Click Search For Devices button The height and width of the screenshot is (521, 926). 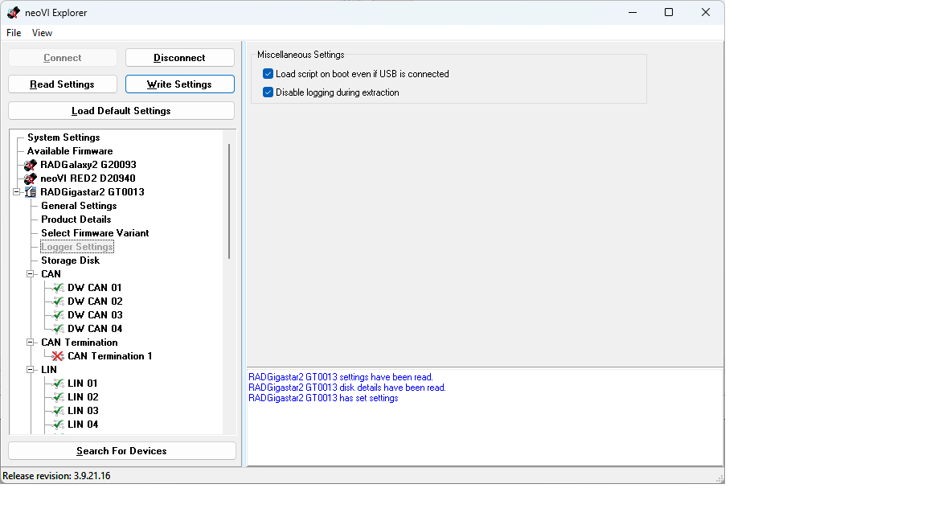click(121, 451)
